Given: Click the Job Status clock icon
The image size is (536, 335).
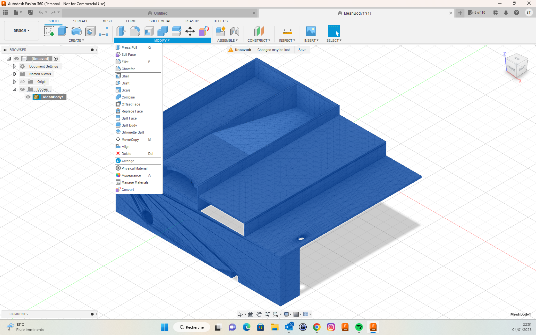Looking at the screenshot, I should pyautogui.click(x=495, y=13).
